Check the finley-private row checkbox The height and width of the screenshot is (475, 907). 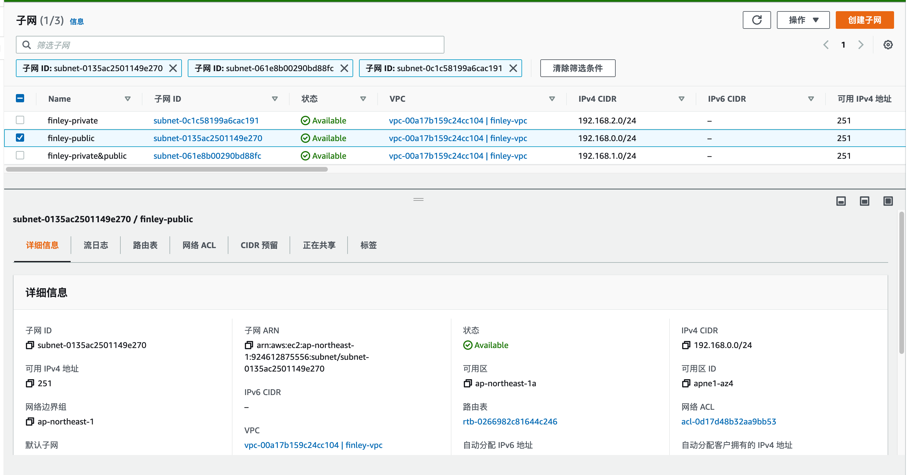click(x=20, y=120)
